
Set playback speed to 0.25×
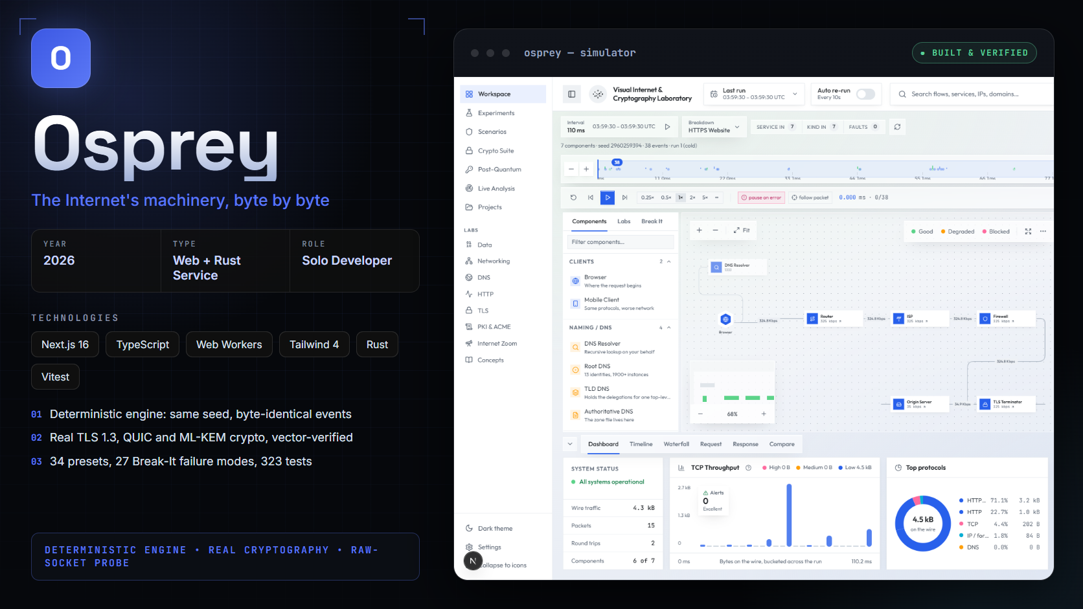647,197
